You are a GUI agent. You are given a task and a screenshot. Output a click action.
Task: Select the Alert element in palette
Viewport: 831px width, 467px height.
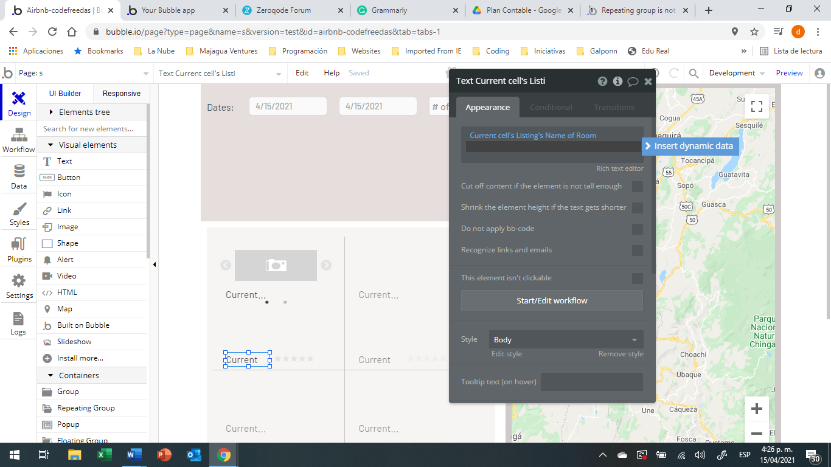pos(92,260)
